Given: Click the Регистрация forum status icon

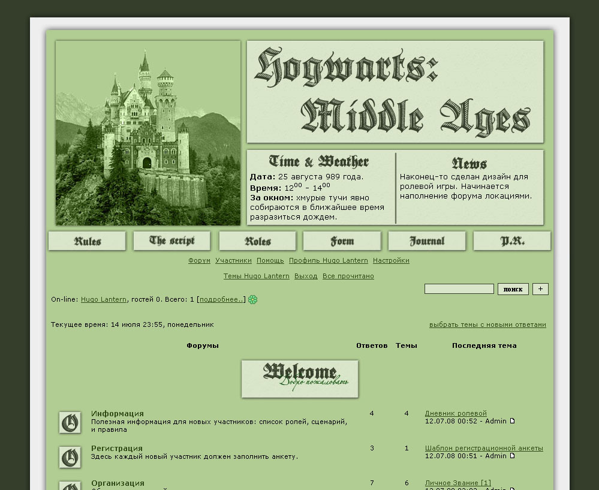Looking at the screenshot, I should [x=70, y=457].
